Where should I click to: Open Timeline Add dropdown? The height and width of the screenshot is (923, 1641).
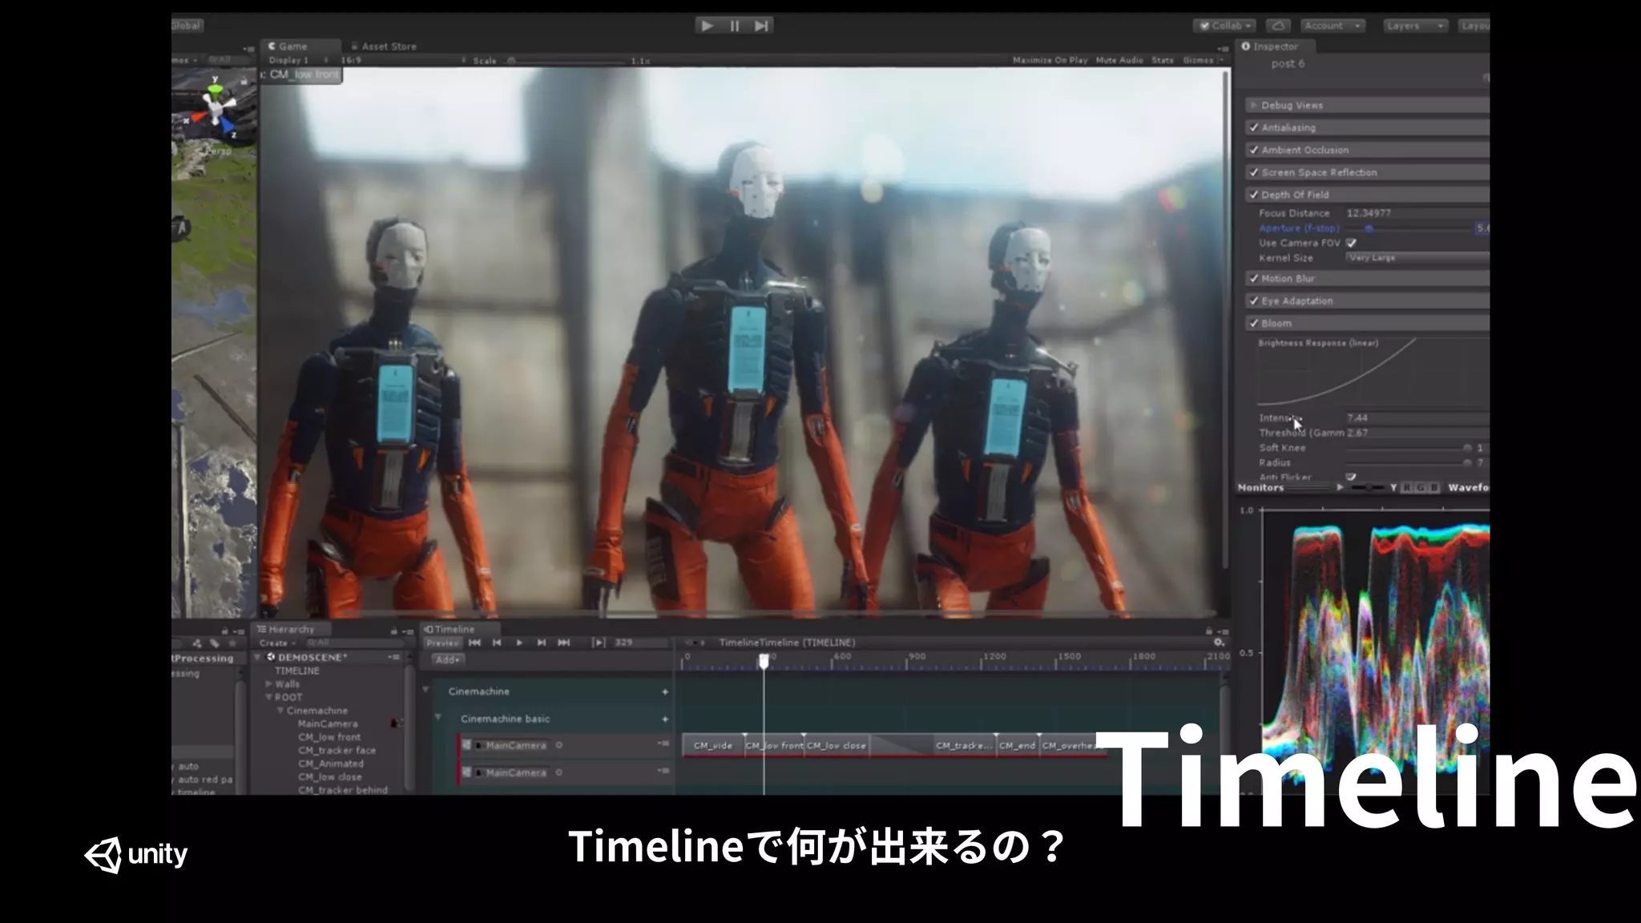[447, 660]
